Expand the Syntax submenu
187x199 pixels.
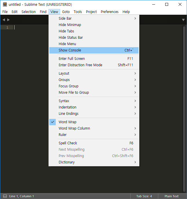(x=94, y=101)
